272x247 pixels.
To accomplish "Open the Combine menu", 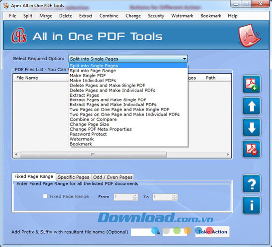I will pyautogui.click(x=109, y=16).
